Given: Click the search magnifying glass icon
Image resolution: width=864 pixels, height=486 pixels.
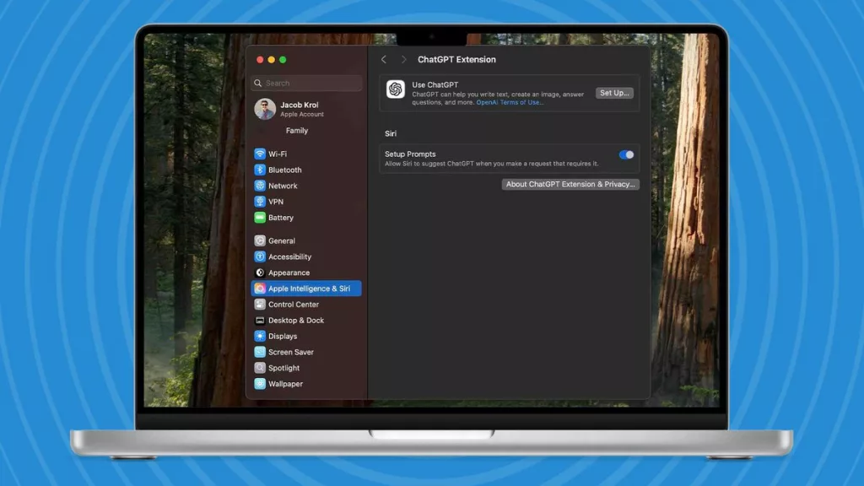Looking at the screenshot, I should click(258, 84).
